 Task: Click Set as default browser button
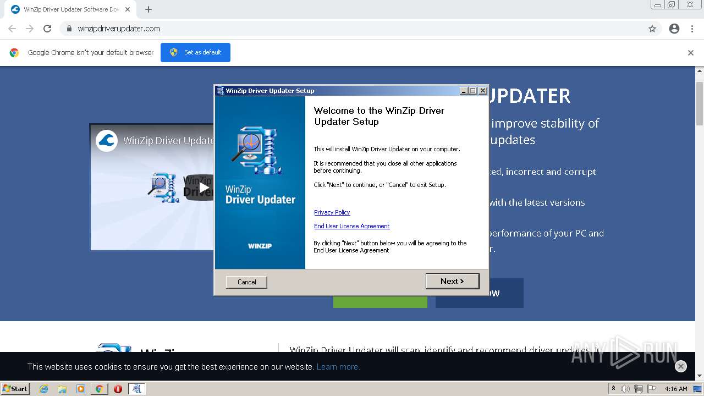(x=195, y=52)
